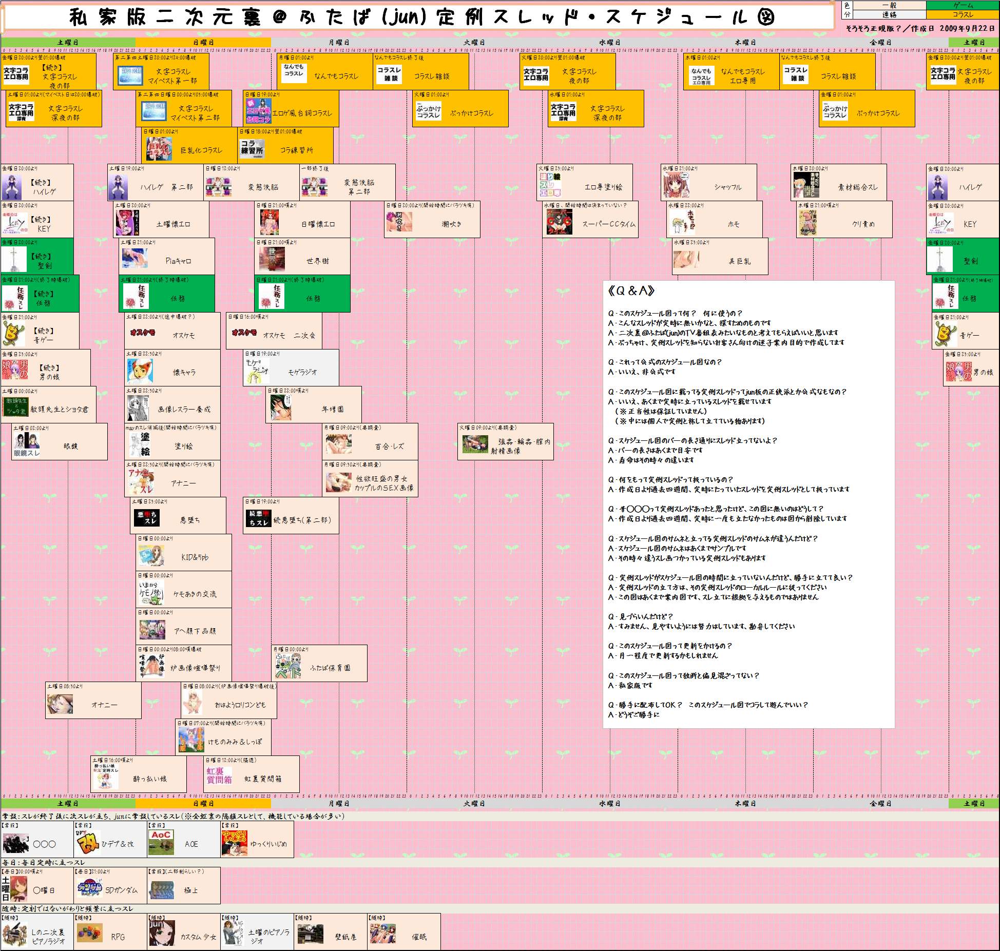The image size is (1000, 951).
Task: Click the ふたば保育園 thread thumbnail
Action: click(288, 666)
